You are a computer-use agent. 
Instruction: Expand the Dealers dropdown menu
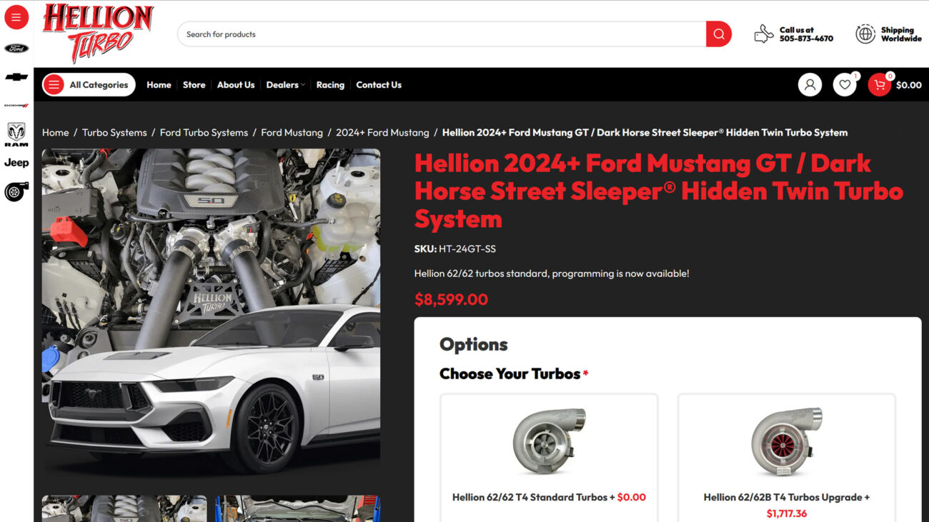click(x=284, y=84)
